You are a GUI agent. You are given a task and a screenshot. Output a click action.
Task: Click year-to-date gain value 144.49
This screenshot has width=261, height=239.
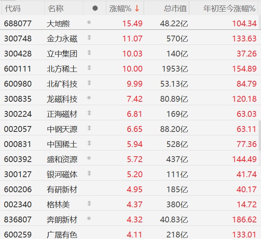pyautogui.click(x=244, y=159)
